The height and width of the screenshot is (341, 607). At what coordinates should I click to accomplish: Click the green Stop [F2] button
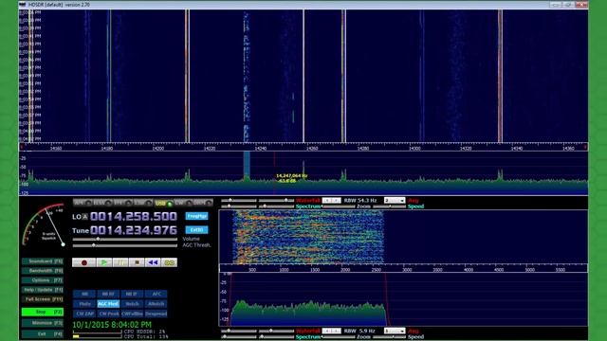pos(42,312)
